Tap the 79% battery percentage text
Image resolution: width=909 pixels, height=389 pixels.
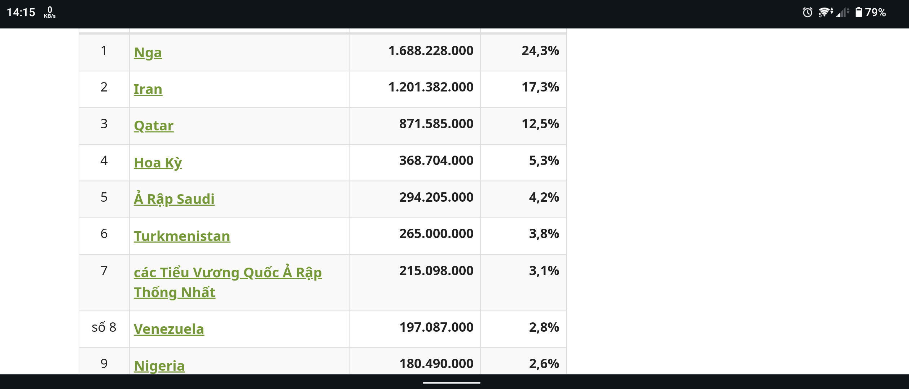point(875,13)
